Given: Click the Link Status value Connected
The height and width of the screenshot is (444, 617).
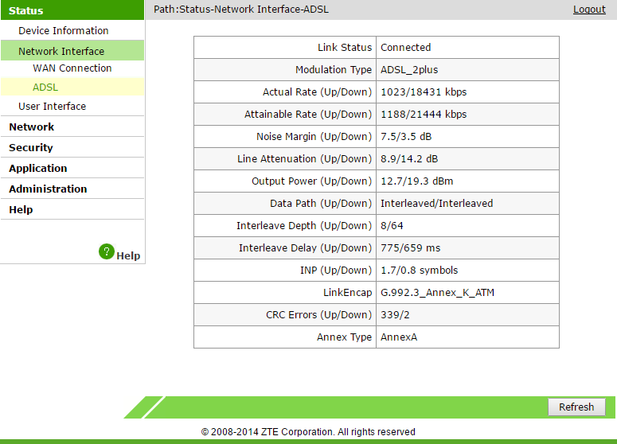Looking at the screenshot, I should pos(405,48).
